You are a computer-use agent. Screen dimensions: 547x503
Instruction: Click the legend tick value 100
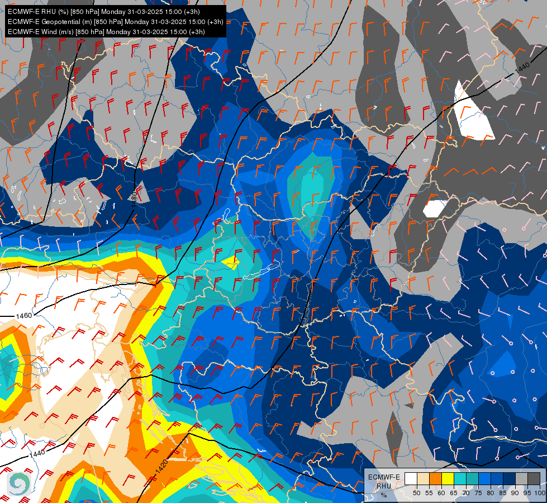coord(540,493)
